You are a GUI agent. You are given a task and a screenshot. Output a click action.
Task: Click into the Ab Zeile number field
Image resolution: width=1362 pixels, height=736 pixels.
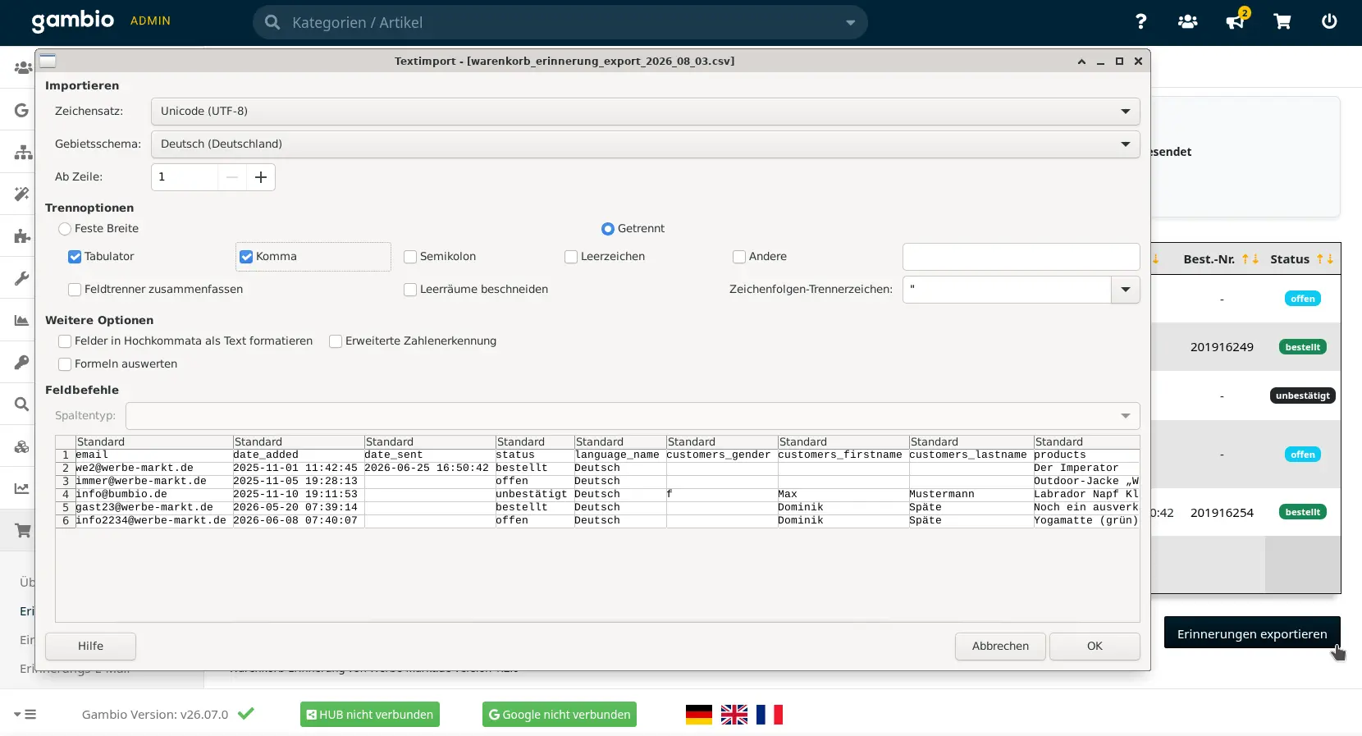tap(185, 177)
